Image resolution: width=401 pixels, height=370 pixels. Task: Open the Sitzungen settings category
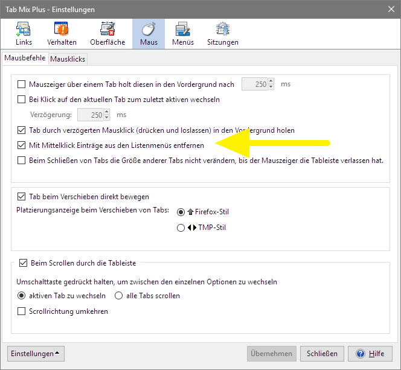[x=223, y=34]
